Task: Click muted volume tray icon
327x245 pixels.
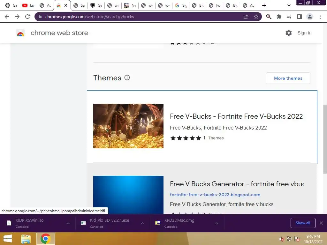Action: coord(282,239)
